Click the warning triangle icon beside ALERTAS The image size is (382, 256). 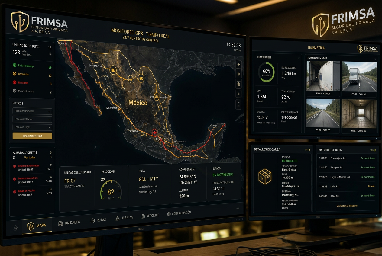coord(118,218)
